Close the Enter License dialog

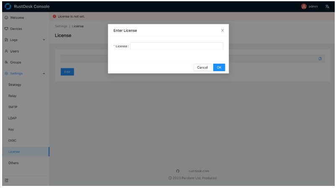(222, 31)
